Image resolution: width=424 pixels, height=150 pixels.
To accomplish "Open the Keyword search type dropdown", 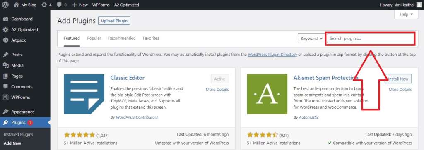I will pos(311,38).
